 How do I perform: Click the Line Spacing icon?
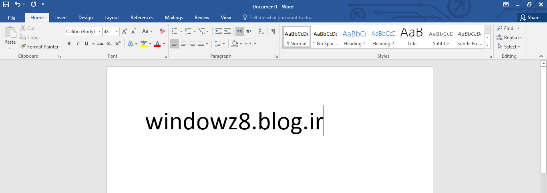pyautogui.click(x=217, y=44)
